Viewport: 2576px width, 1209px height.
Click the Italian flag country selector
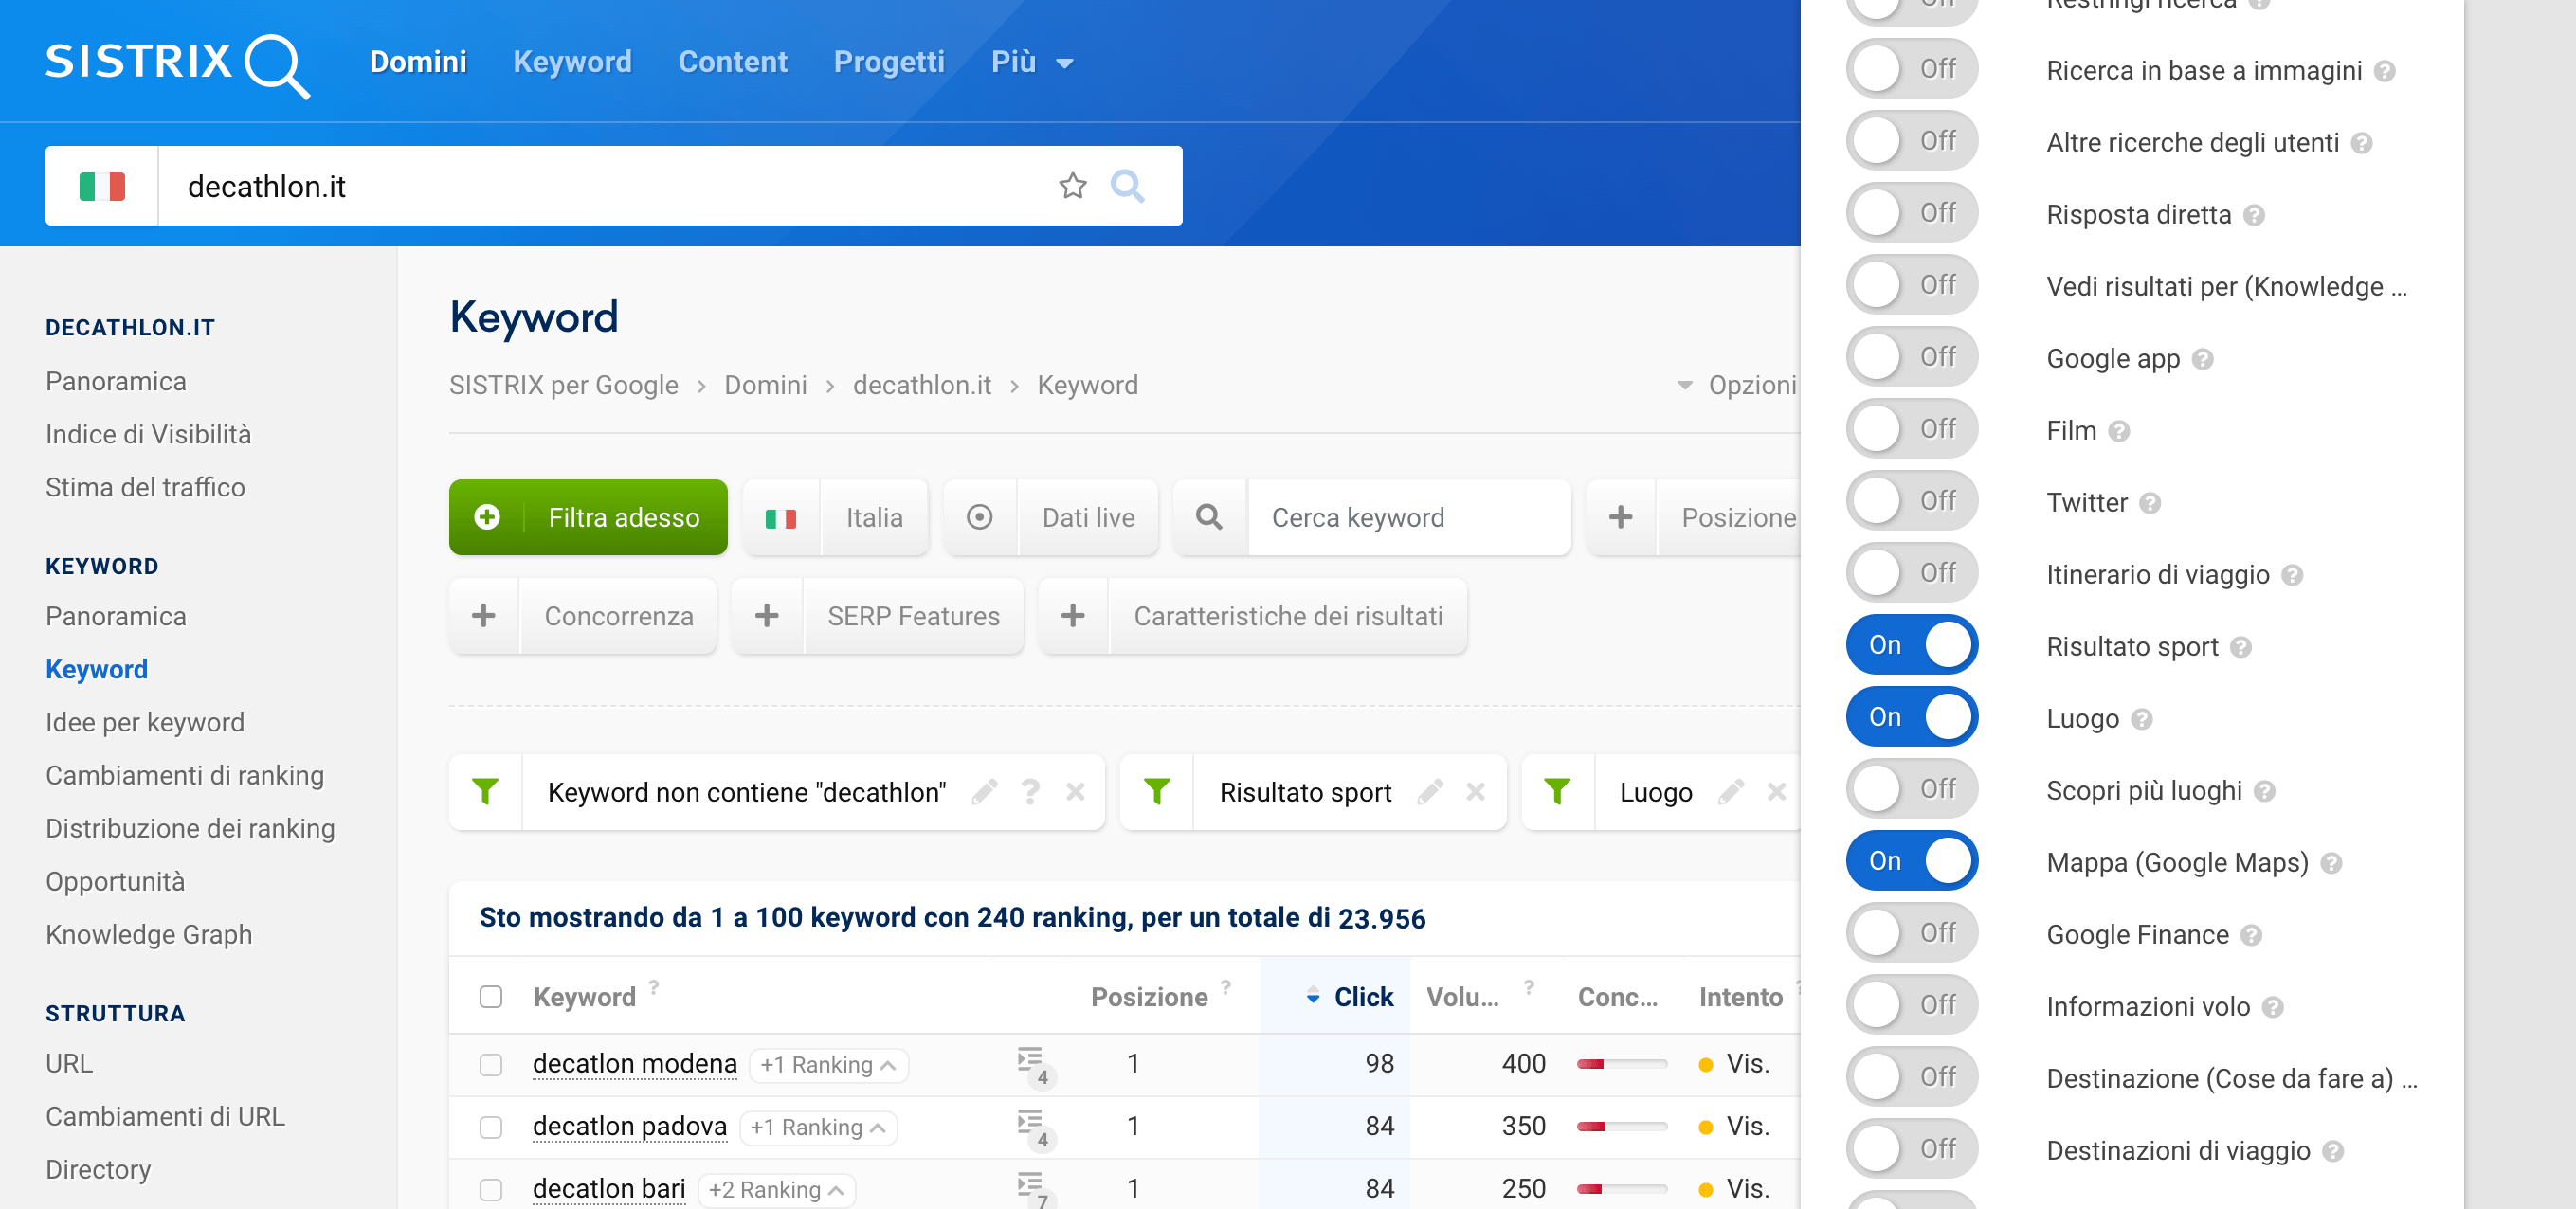coord(102,186)
